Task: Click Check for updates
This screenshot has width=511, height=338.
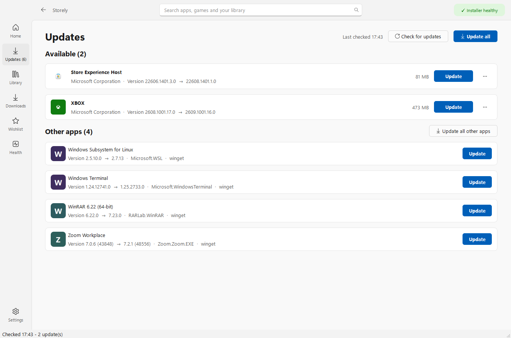Action: click(x=418, y=36)
